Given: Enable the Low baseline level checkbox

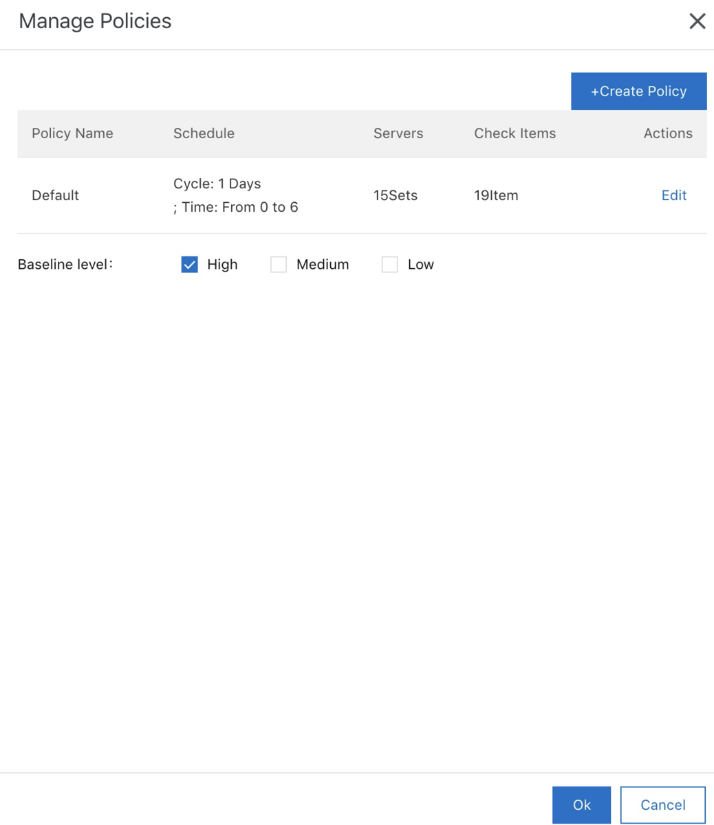Looking at the screenshot, I should [389, 264].
